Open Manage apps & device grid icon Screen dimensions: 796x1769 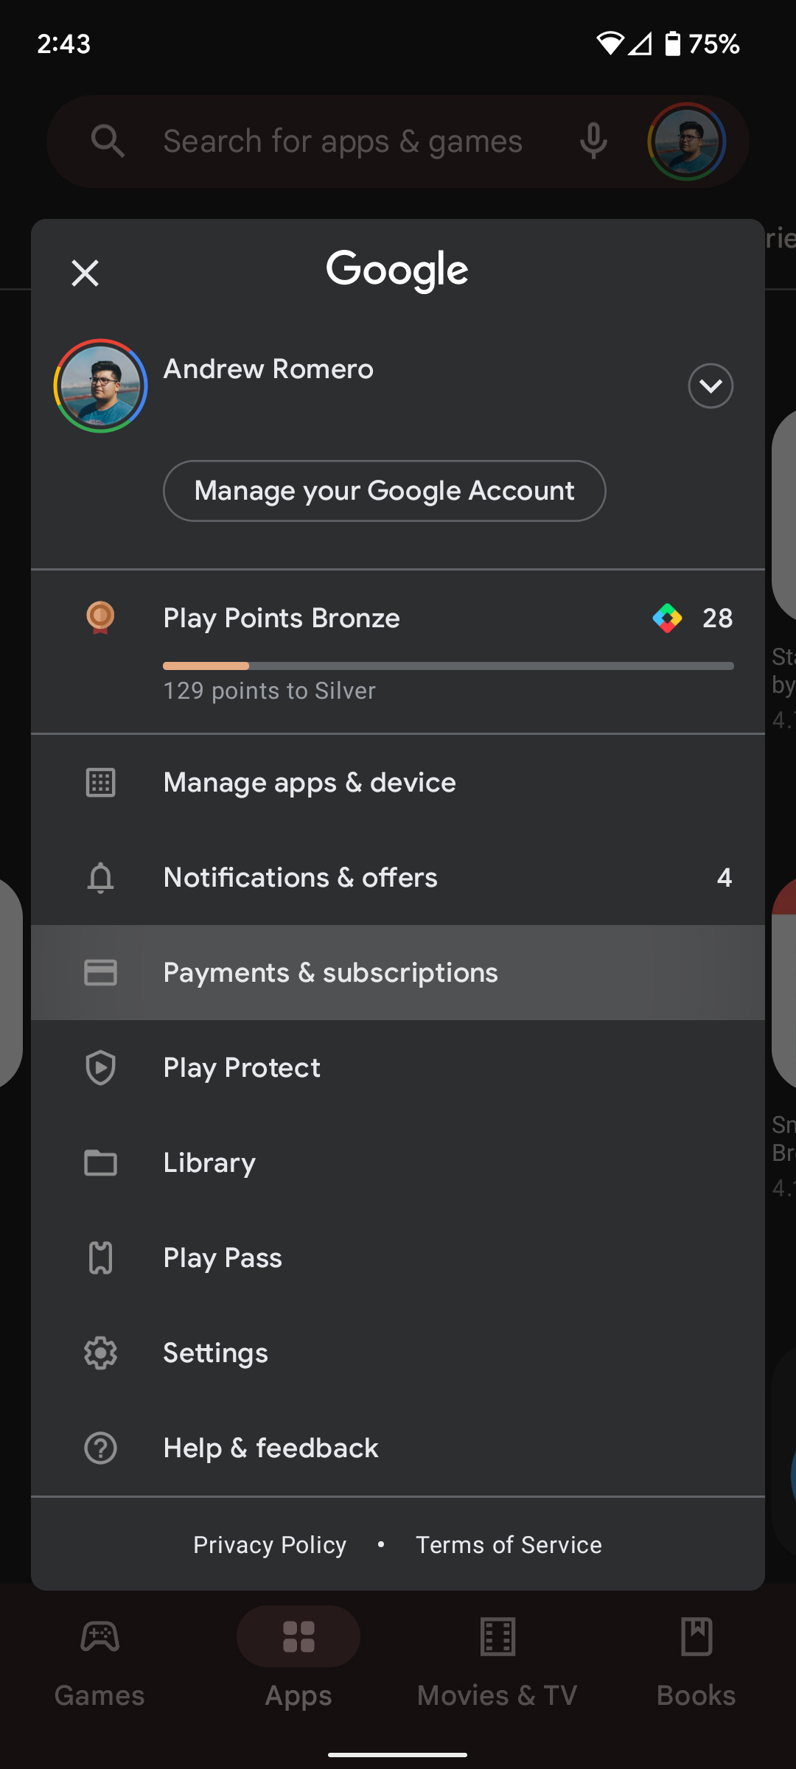[x=100, y=783]
